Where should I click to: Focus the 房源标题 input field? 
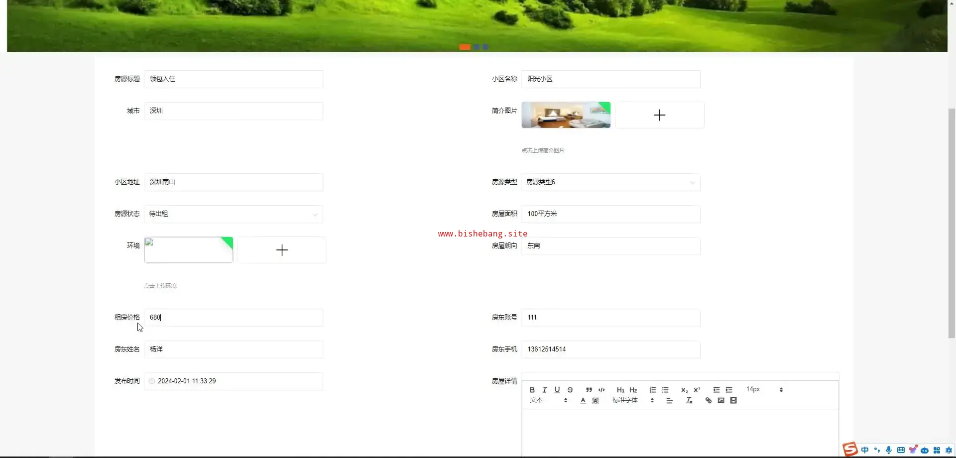(234, 79)
